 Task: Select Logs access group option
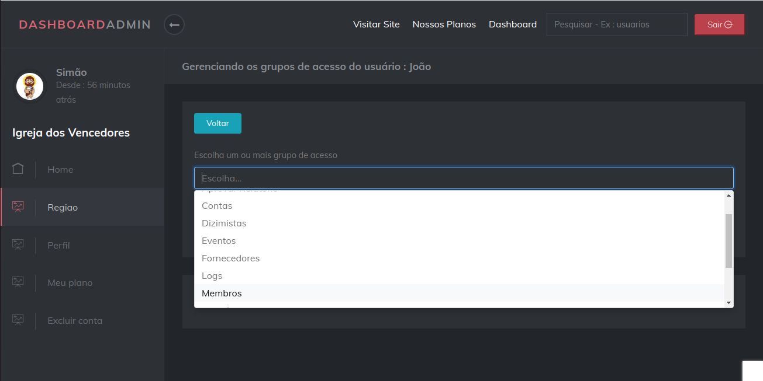tap(212, 275)
